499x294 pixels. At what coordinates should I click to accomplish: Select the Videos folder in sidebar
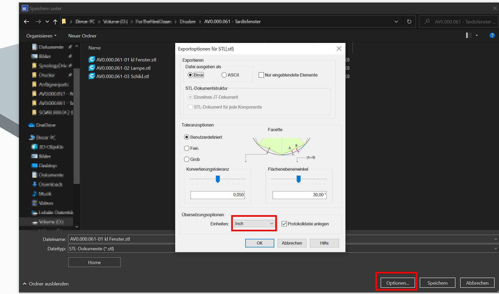pos(42,203)
